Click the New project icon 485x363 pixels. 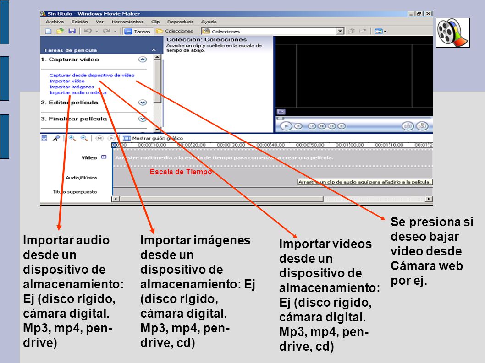point(49,31)
